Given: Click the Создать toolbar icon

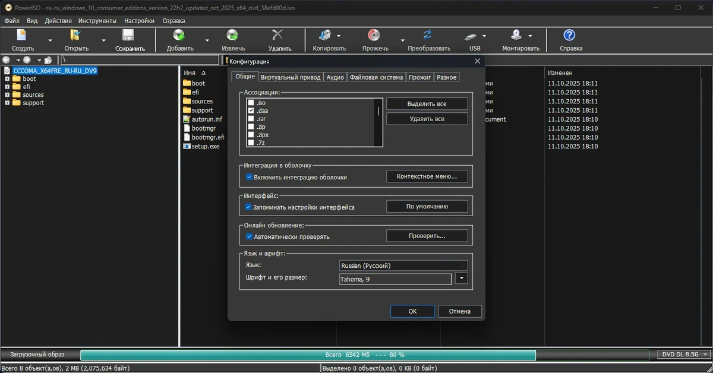Looking at the screenshot, I should tap(23, 35).
